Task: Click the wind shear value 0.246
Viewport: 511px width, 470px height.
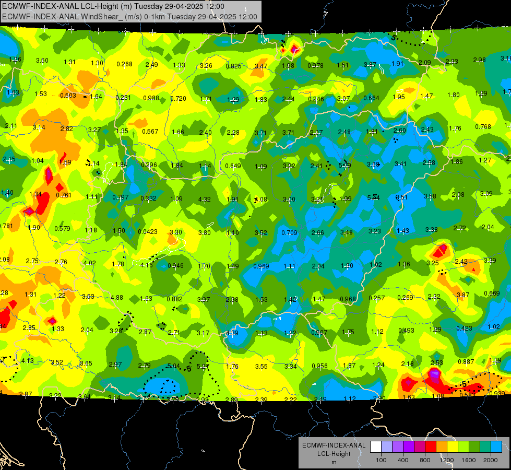Action: coord(316,99)
